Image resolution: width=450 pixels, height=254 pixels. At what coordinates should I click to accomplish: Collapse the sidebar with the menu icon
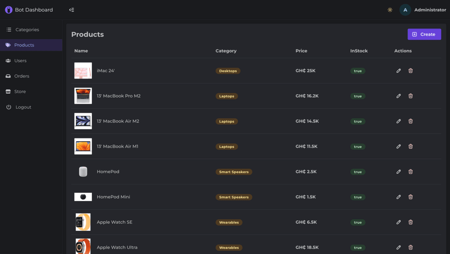(72, 10)
